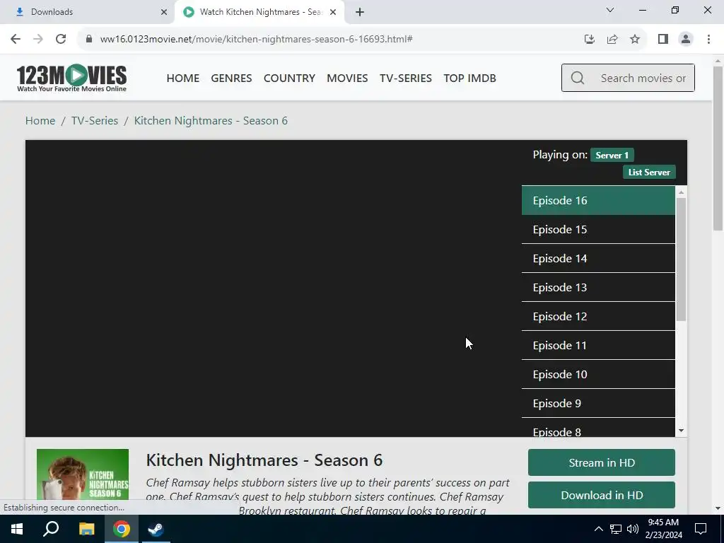Open GENRES menu
The height and width of the screenshot is (543, 724).
231,78
